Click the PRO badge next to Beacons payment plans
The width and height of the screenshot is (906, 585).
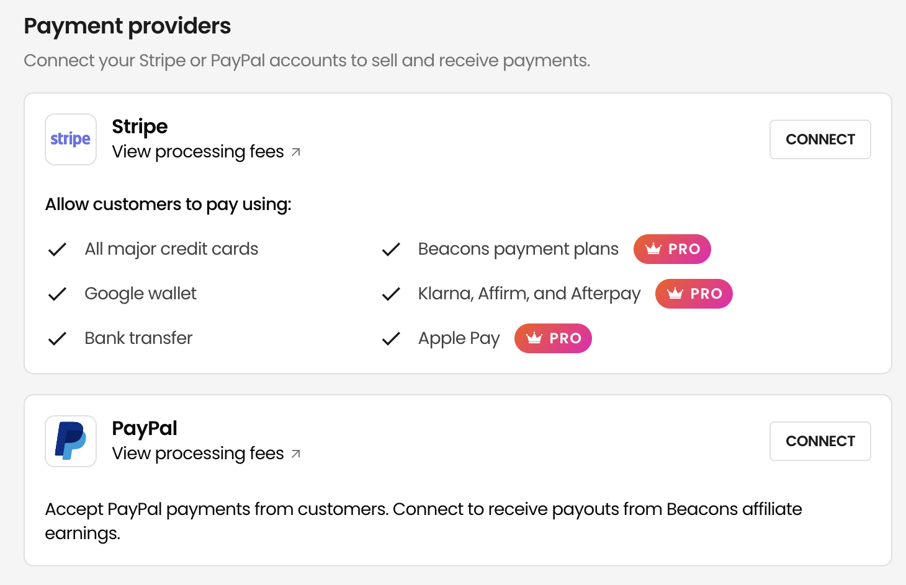click(672, 249)
